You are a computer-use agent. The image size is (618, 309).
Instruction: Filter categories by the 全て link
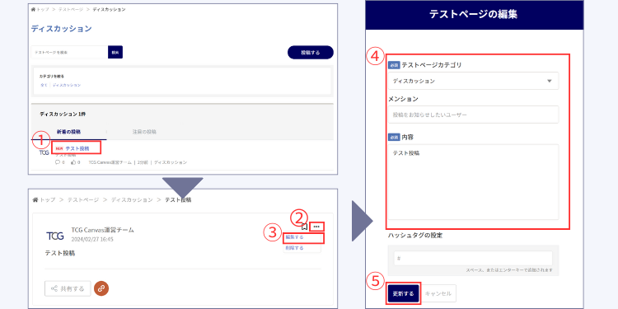[x=44, y=85]
